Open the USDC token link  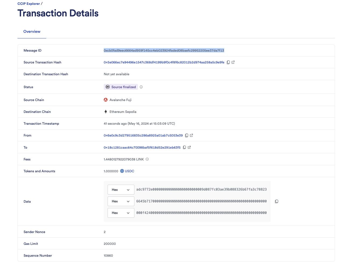pyautogui.click(x=129, y=171)
